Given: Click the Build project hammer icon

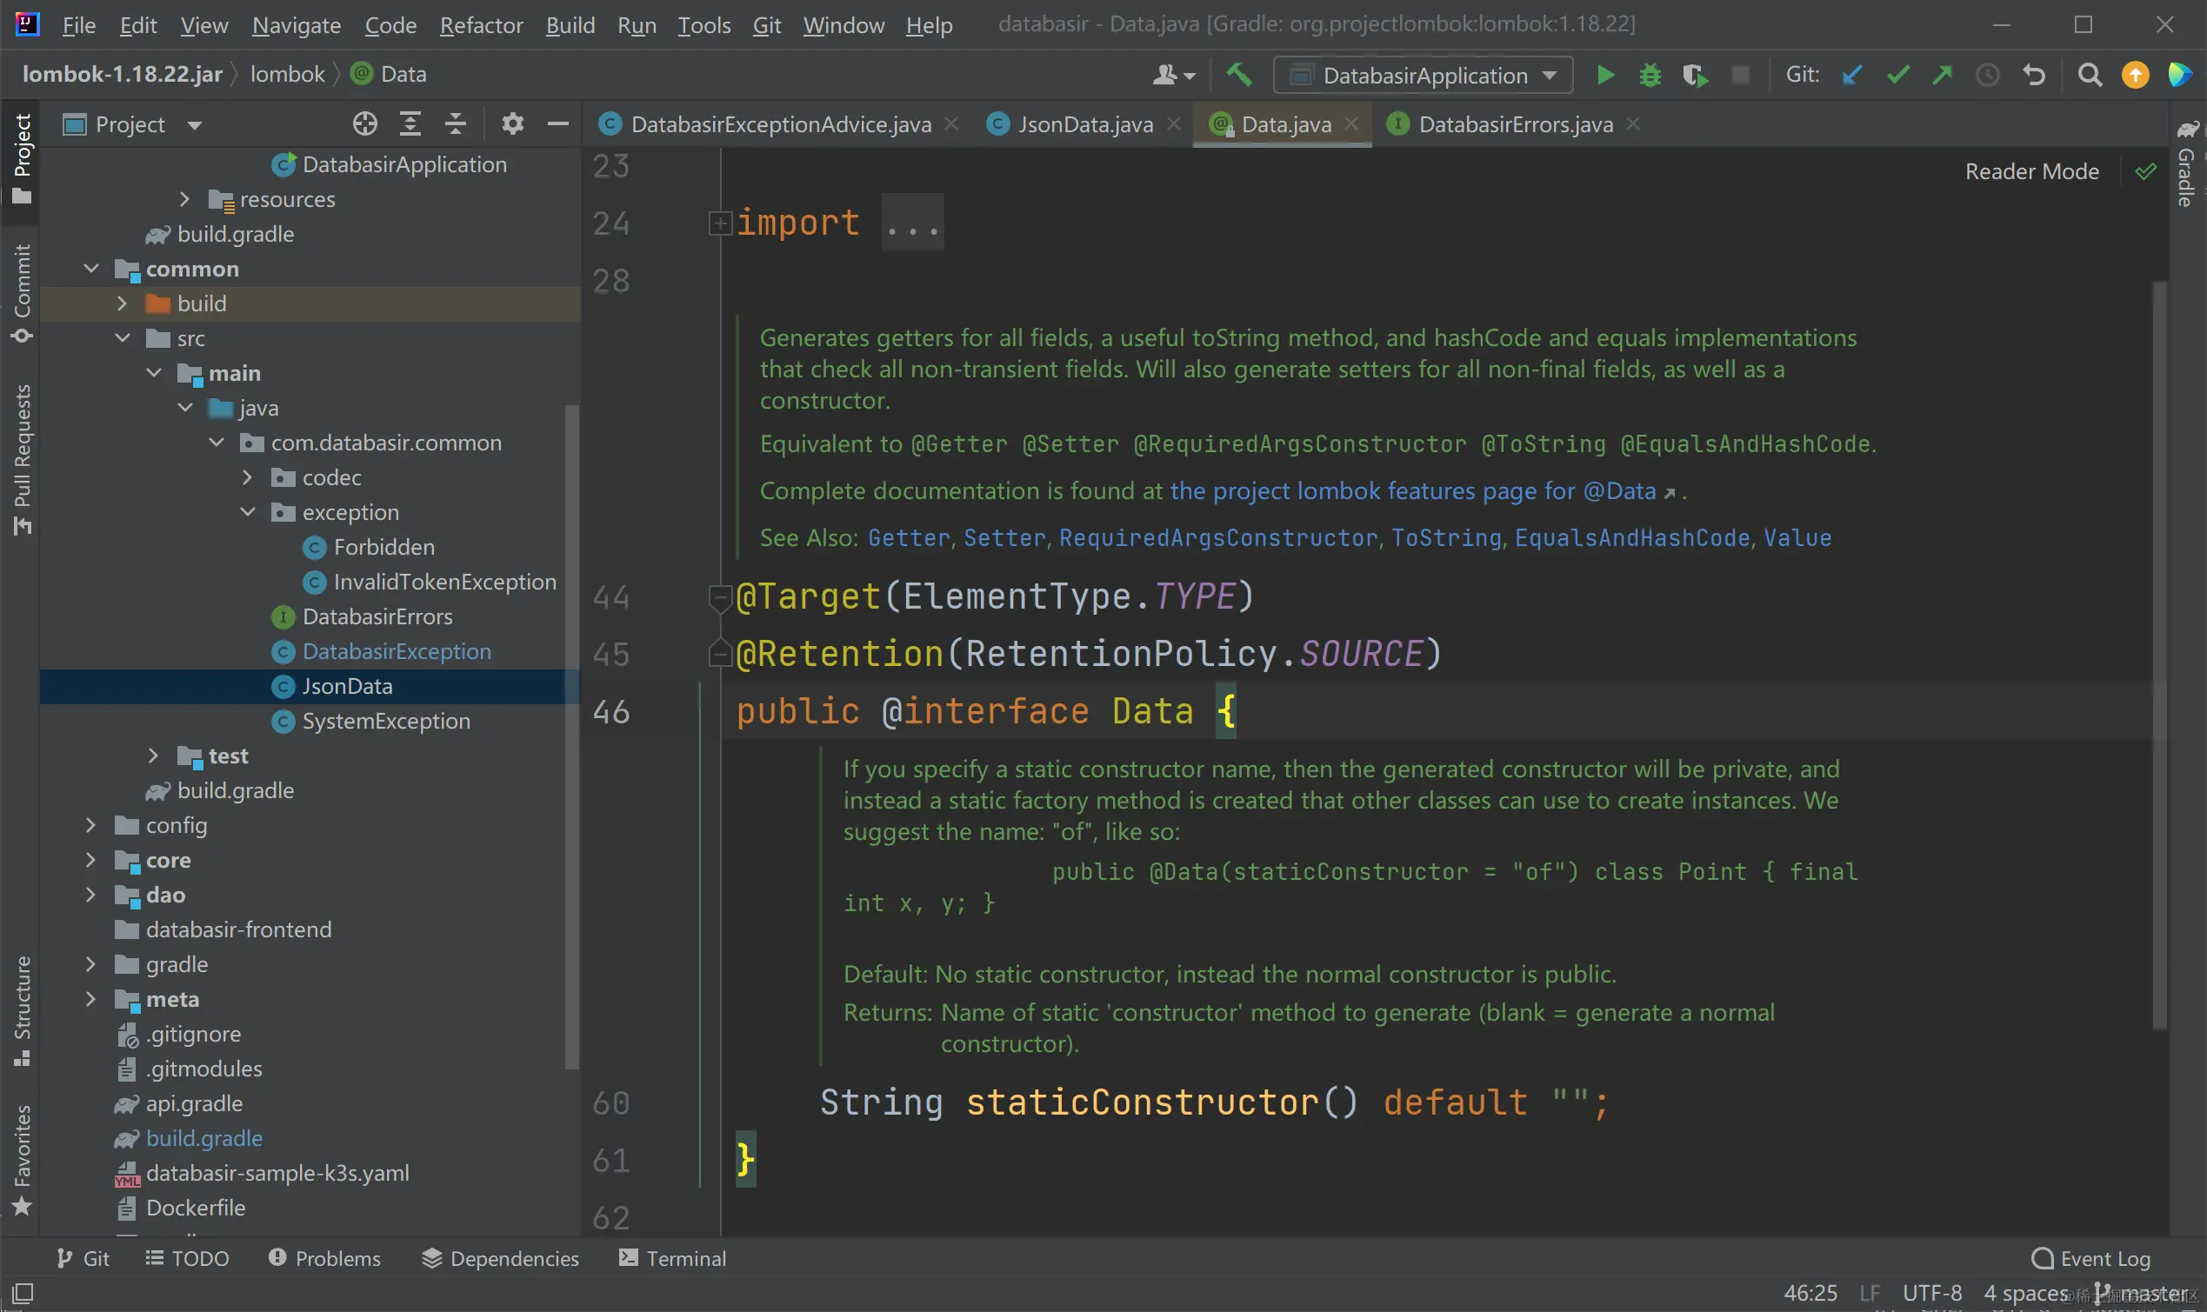Looking at the screenshot, I should tap(1238, 75).
